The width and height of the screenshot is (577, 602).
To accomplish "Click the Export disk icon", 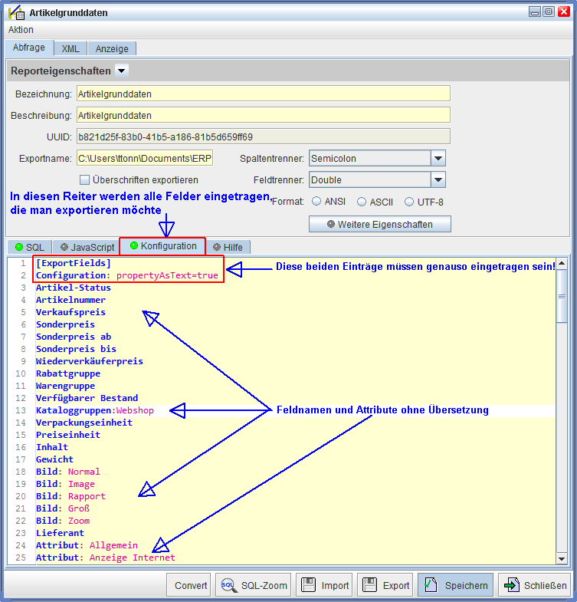I will point(369,585).
